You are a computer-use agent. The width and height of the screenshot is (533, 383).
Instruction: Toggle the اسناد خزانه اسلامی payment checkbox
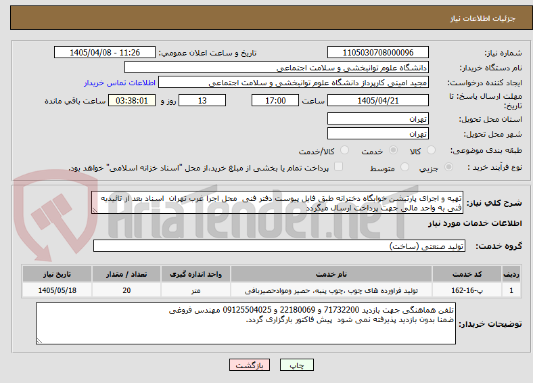(339, 166)
